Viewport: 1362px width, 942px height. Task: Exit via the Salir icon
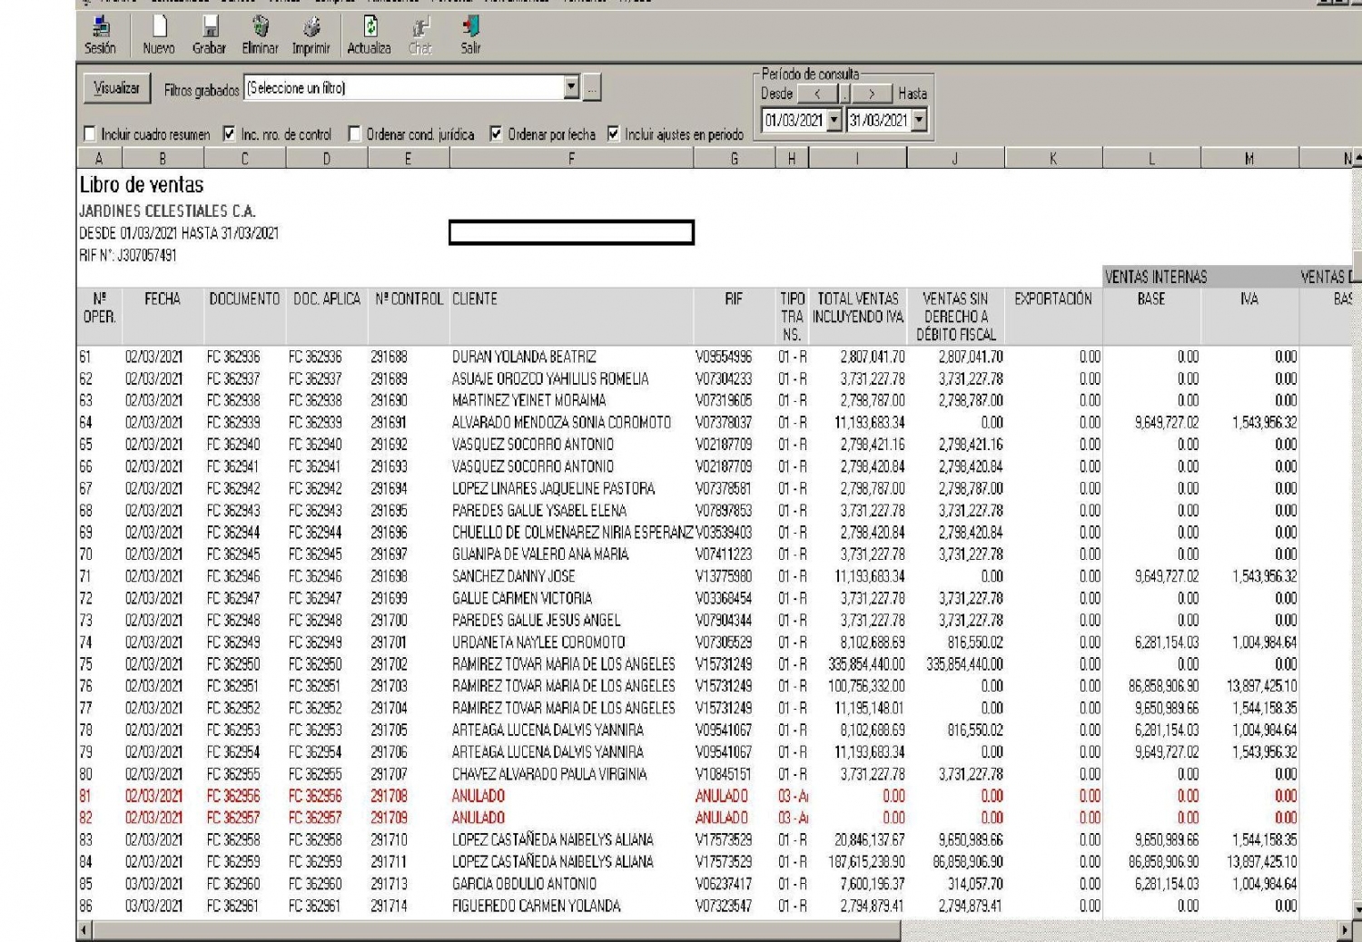(x=470, y=35)
